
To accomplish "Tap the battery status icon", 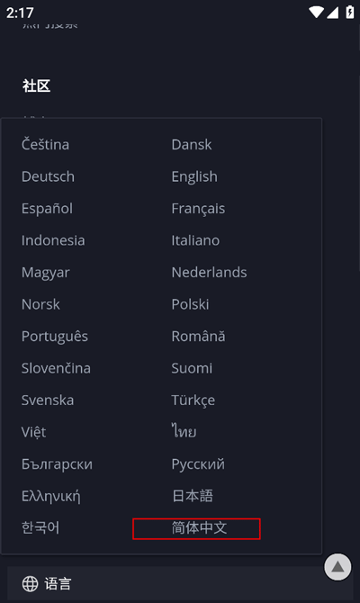I will [349, 13].
